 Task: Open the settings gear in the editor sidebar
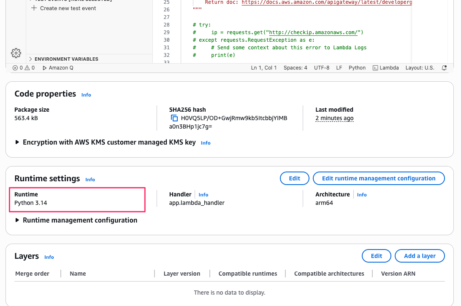(16, 53)
